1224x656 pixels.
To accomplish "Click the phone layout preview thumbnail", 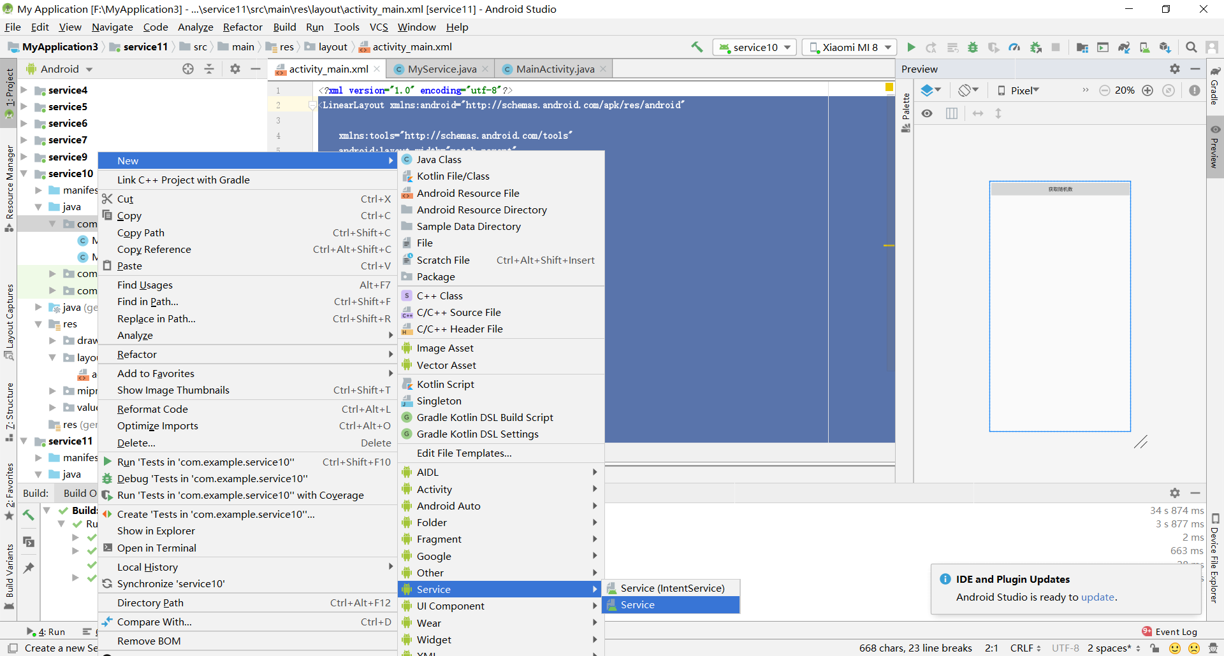I will click(1060, 306).
